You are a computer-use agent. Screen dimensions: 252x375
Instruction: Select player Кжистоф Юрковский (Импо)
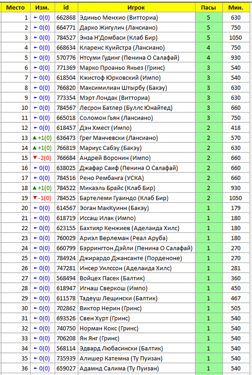(120, 78)
